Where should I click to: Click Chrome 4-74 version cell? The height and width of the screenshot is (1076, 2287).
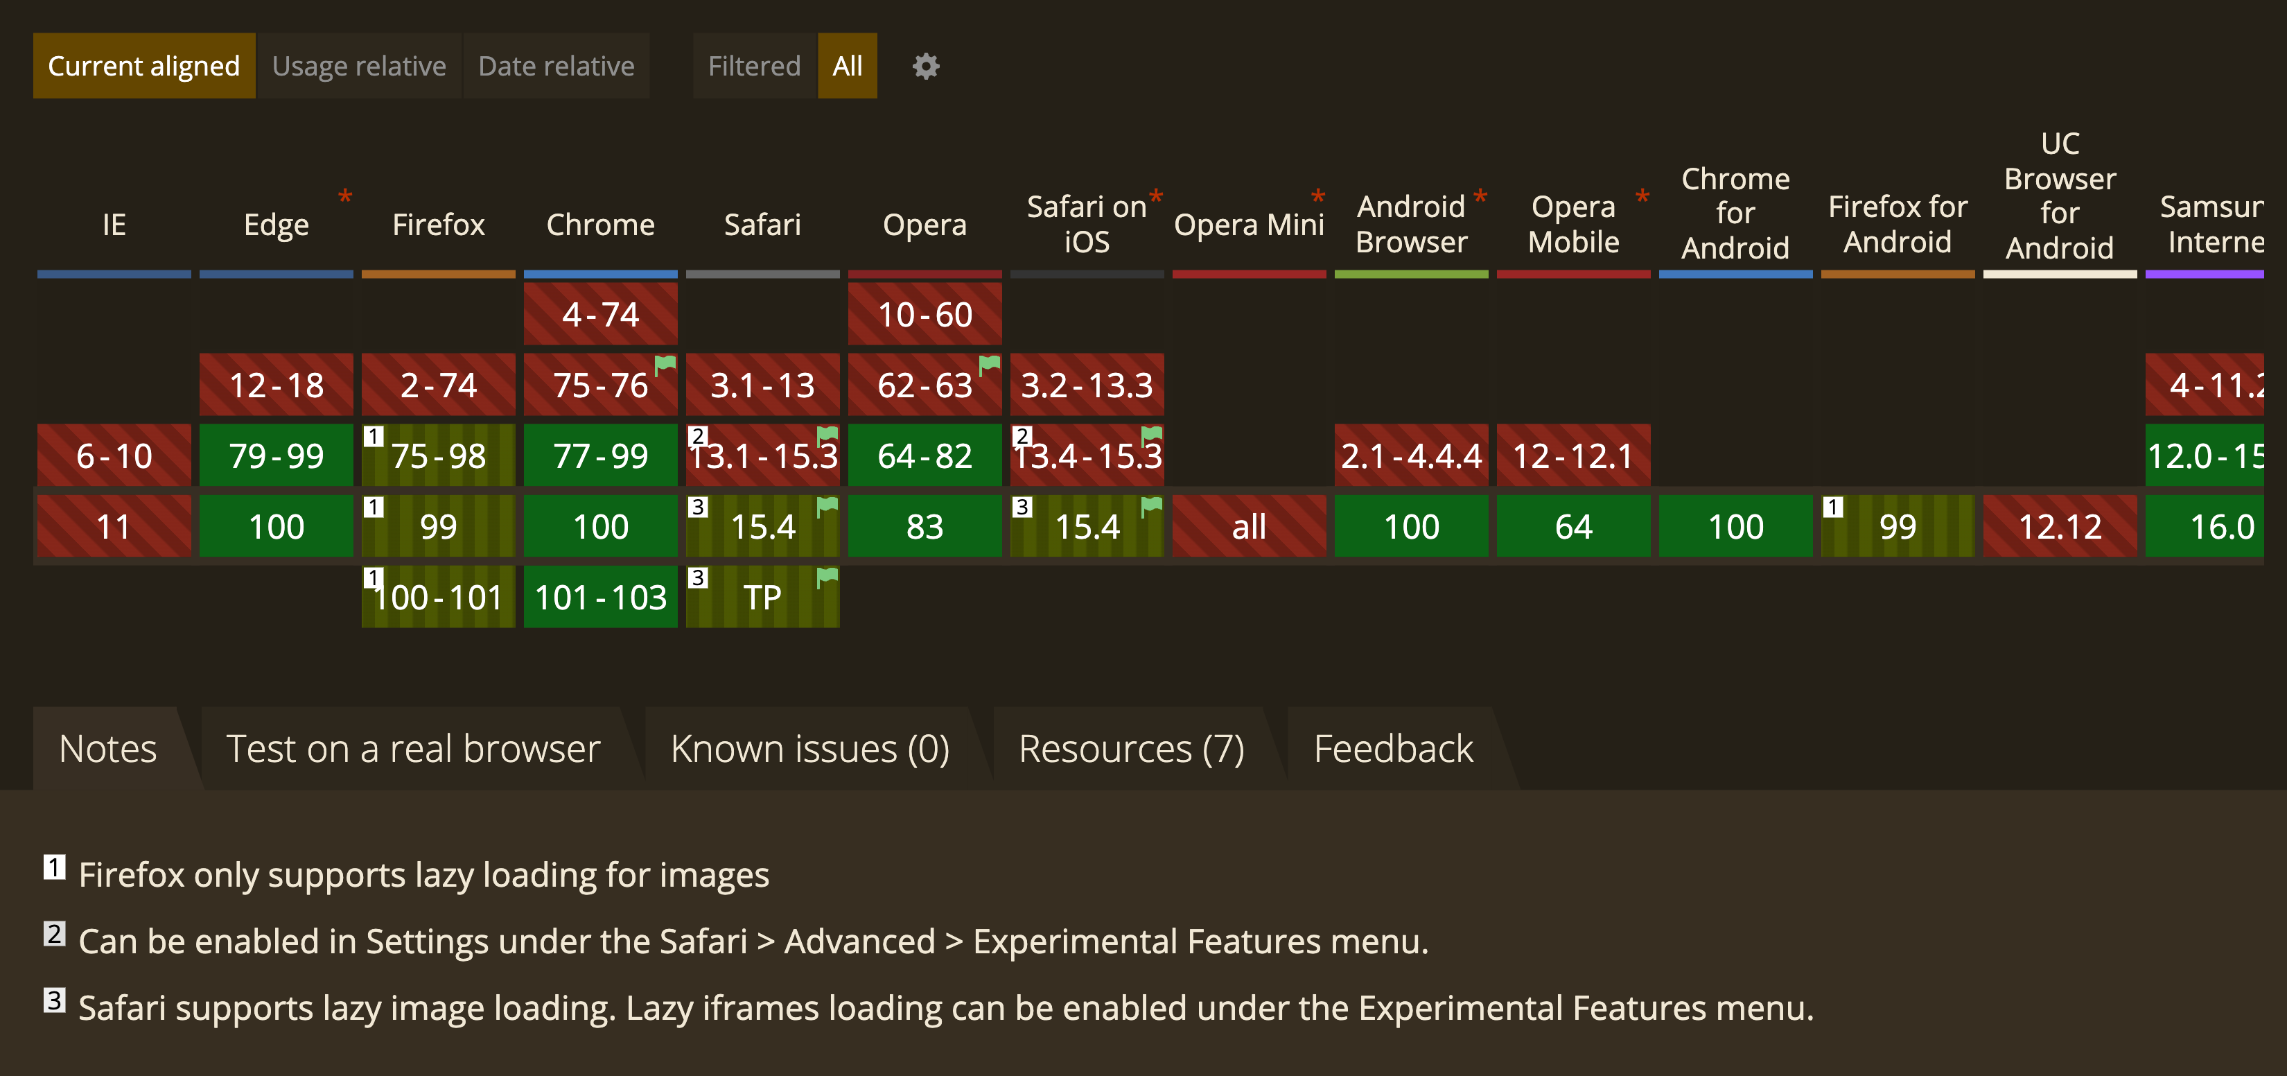pyautogui.click(x=601, y=314)
